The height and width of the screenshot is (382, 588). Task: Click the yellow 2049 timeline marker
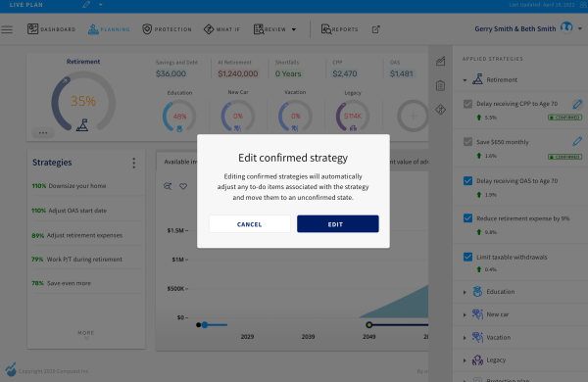pyautogui.click(x=369, y=324)
